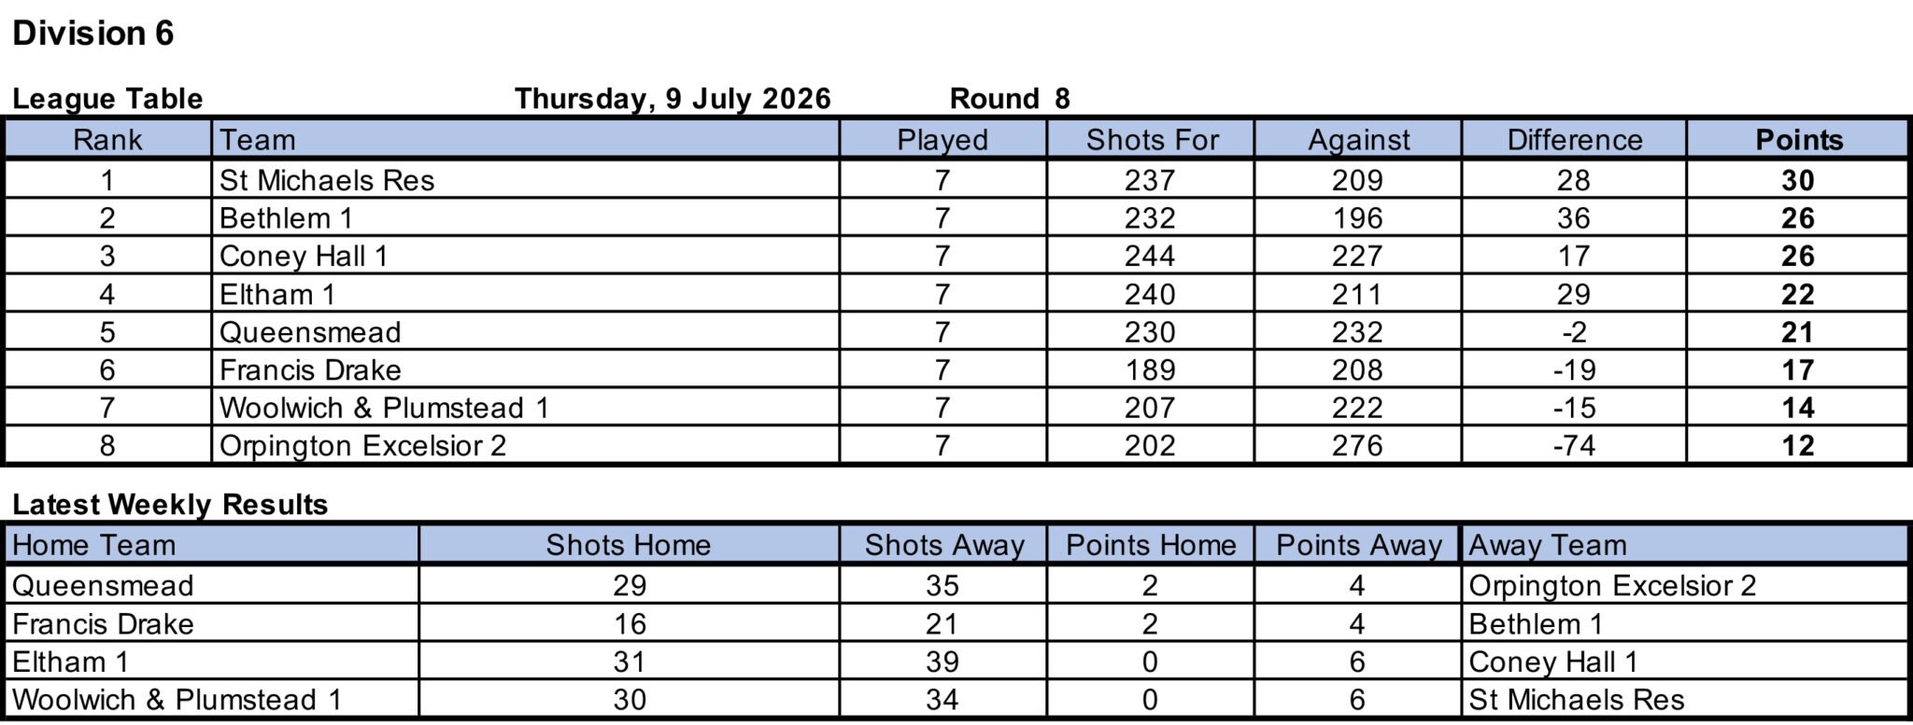Viewport: 1913px width, 725px height.
Task: Select the Team column header
Action: (x=526, y=140)
